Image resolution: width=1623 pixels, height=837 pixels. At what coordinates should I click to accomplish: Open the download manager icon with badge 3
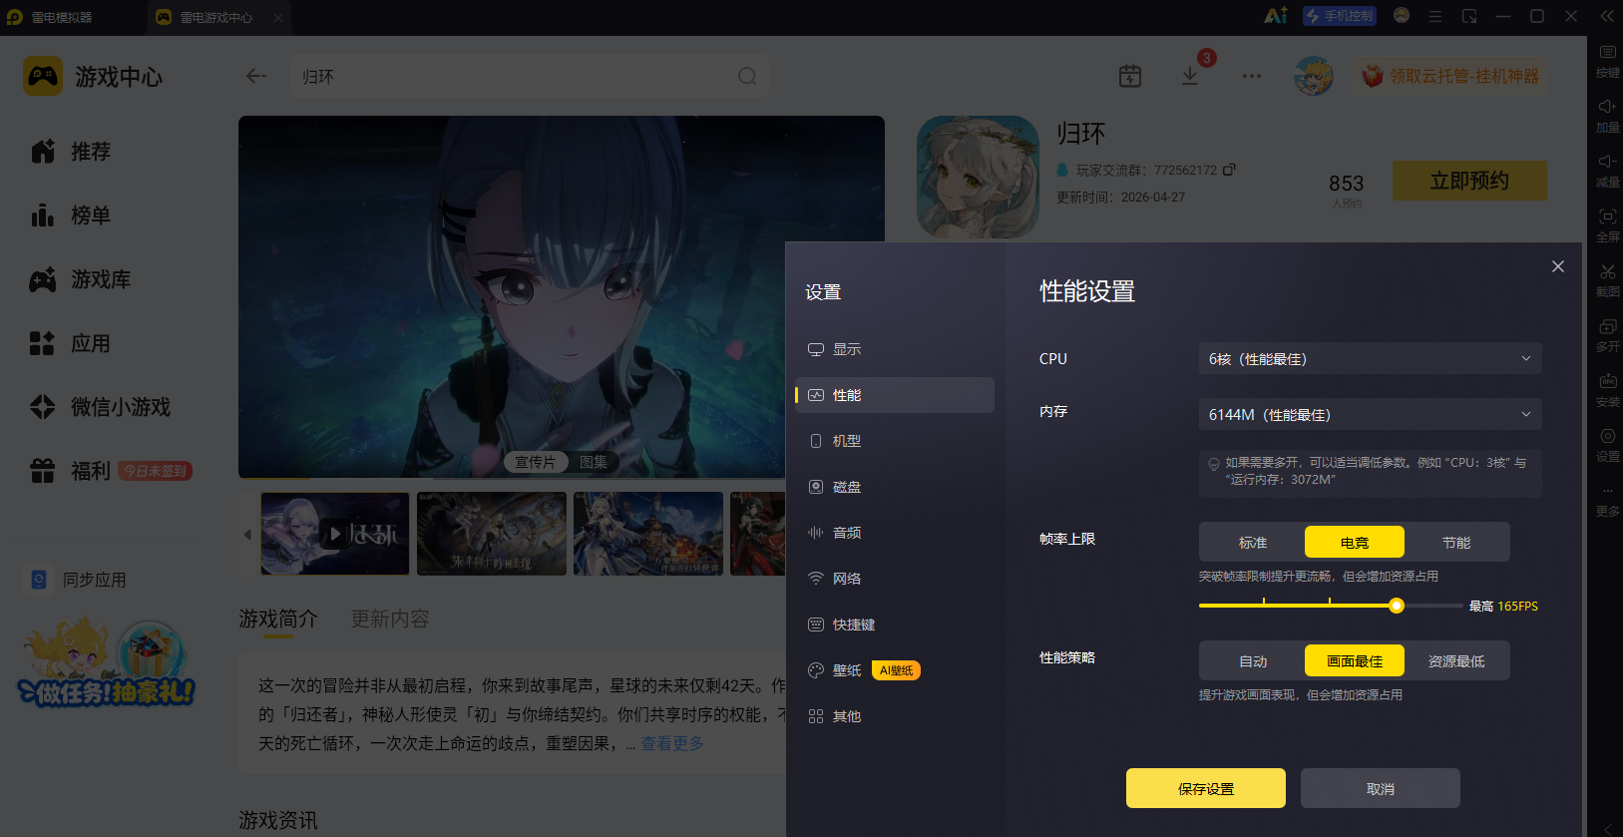click(1190, 76)
